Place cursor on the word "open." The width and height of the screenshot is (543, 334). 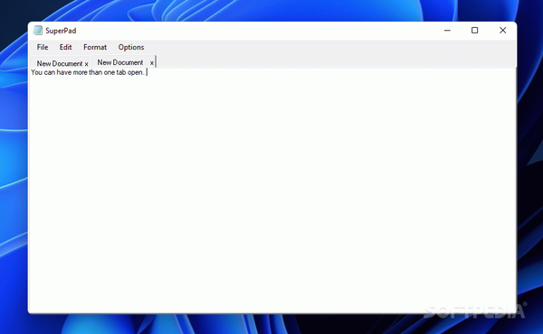tap(136, 72)
